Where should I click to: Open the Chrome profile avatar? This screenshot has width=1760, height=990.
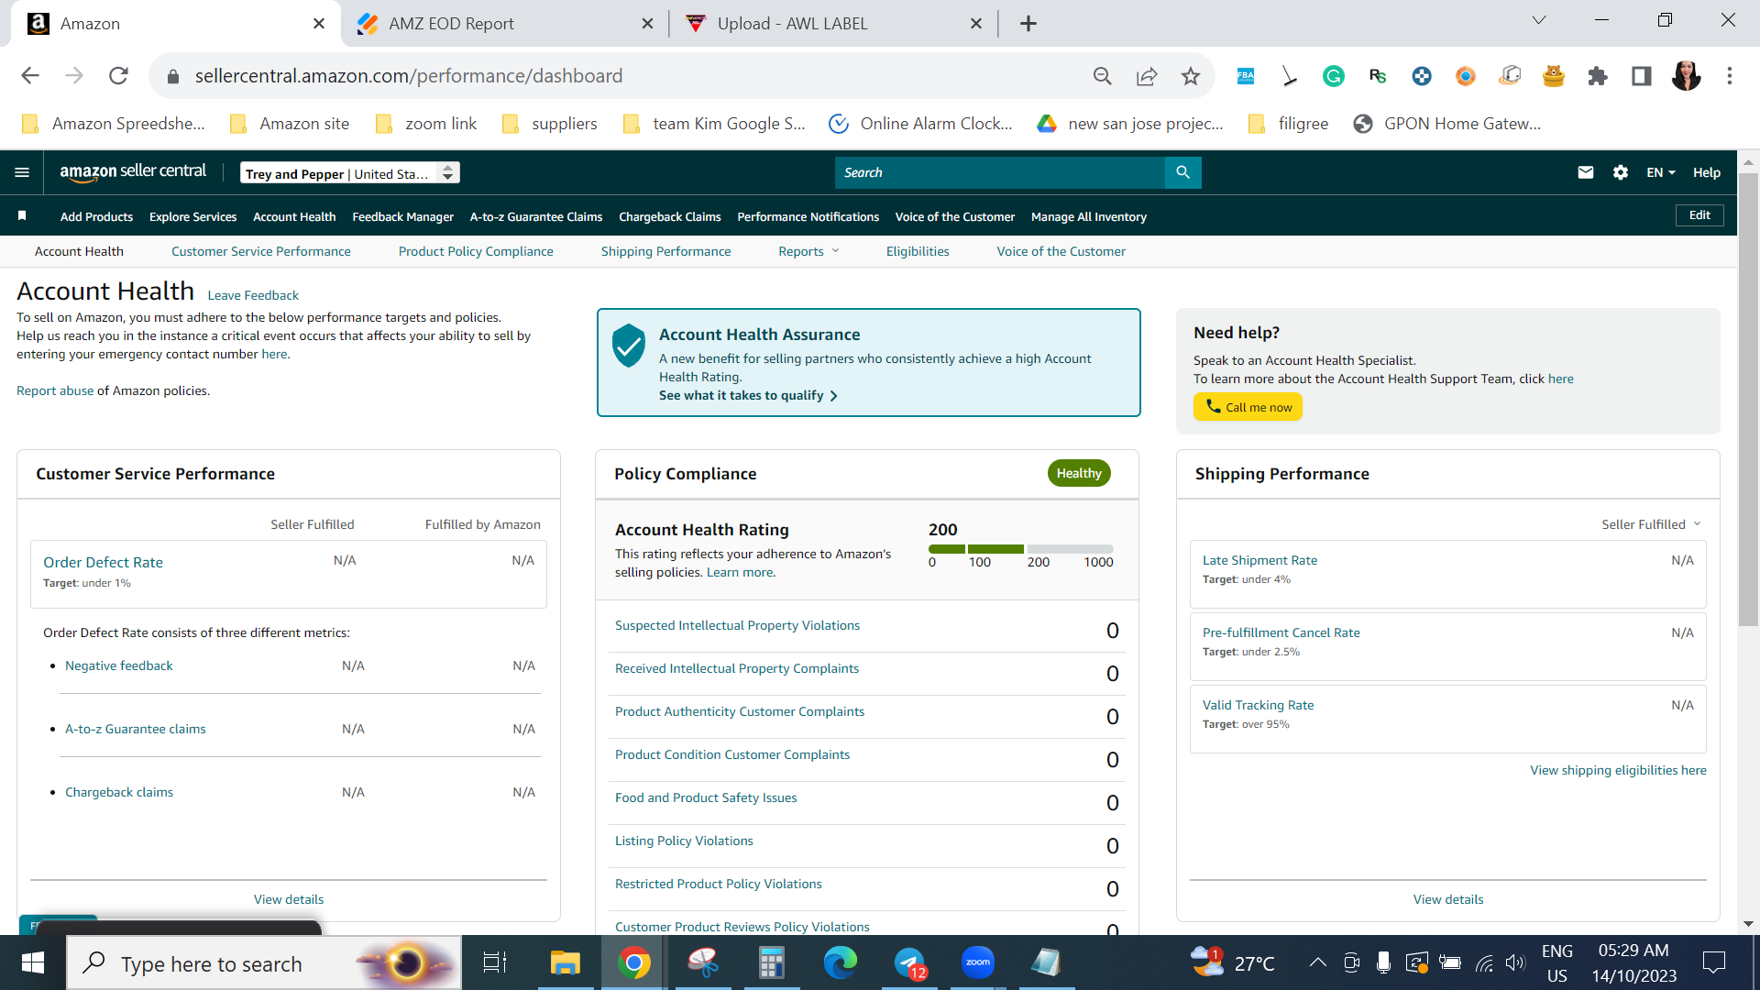pos(1686,76)
